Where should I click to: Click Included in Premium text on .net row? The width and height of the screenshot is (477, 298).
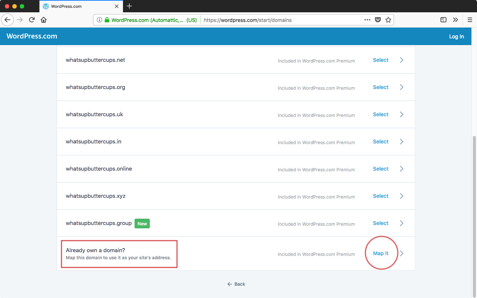click(316, 61)
